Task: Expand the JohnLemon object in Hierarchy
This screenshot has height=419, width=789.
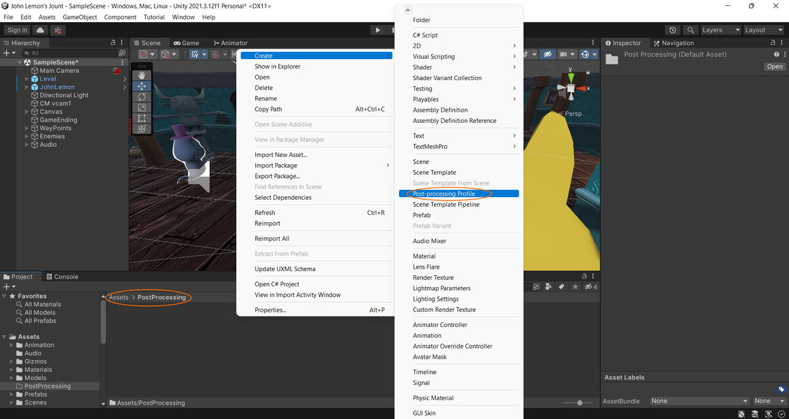Action: pyautogui.click(x=27, y=87)
